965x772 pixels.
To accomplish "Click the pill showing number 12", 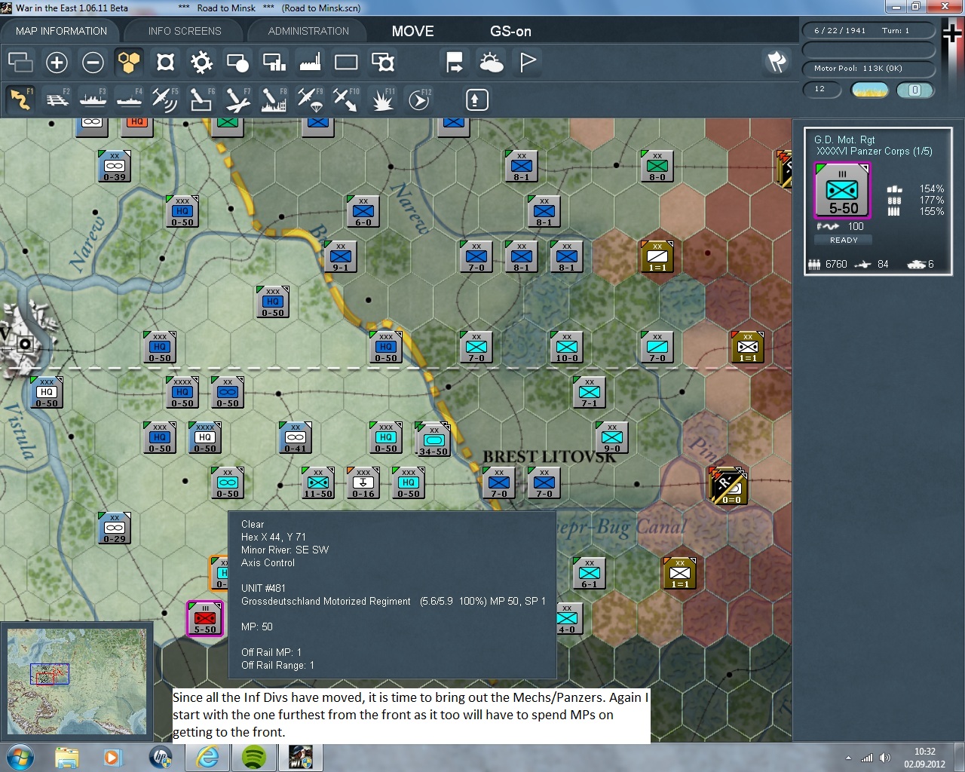I will (822, 89).
